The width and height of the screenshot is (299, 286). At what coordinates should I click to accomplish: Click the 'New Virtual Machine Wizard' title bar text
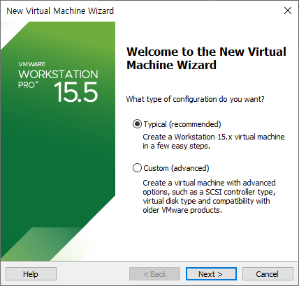(60, 11)
